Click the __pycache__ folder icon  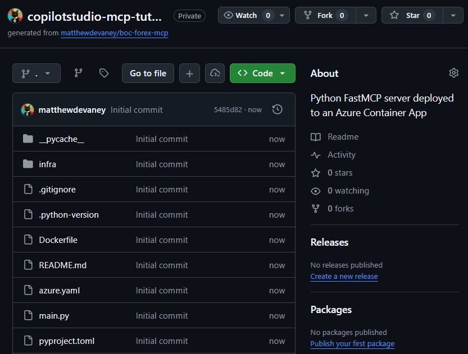[x=28, y=139]
